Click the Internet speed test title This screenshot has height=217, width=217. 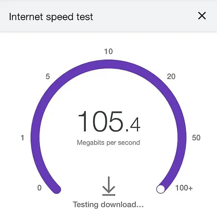[x=51, y=17]
